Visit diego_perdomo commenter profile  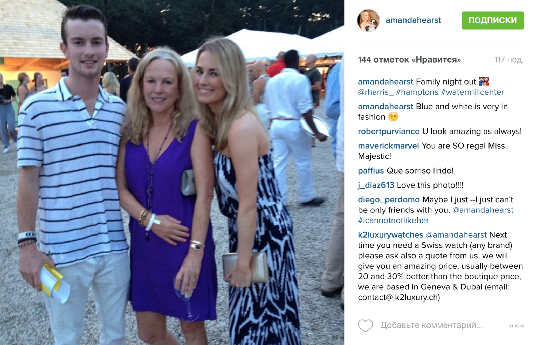click(x=389, y=200)
